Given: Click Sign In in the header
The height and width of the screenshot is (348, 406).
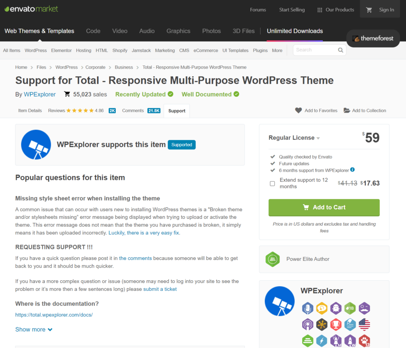Looking at the screenshot, I should (387, 10).
